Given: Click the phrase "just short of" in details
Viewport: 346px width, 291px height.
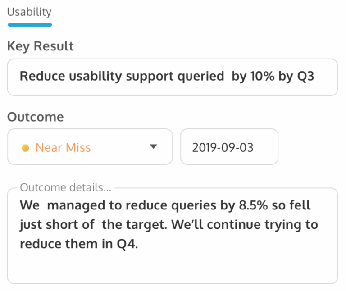Looking at the screenshot, I should click(57, 225).
